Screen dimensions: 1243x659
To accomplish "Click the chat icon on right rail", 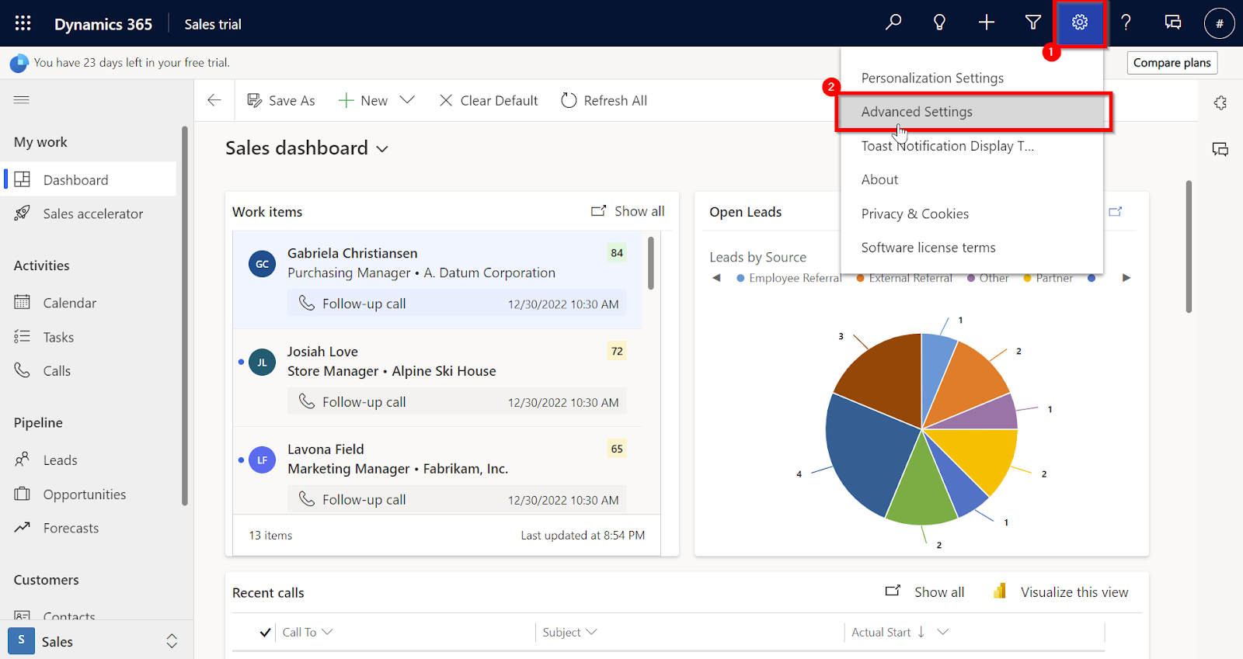I will [x=1220, y=149].
